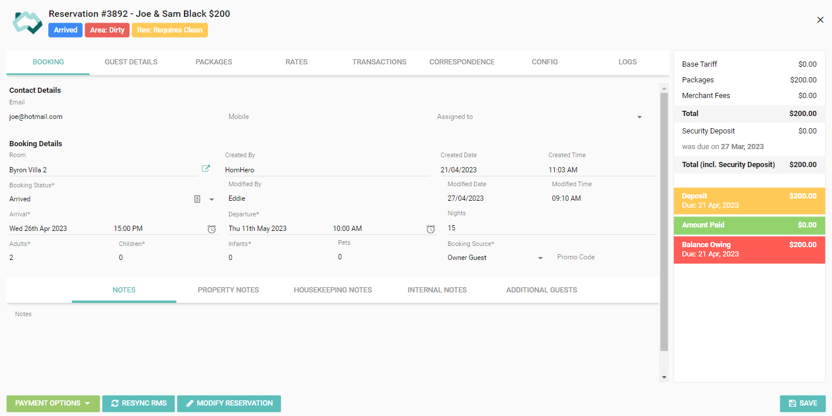
Task: Click the app logo in the header
Action: tap(27, 22)
